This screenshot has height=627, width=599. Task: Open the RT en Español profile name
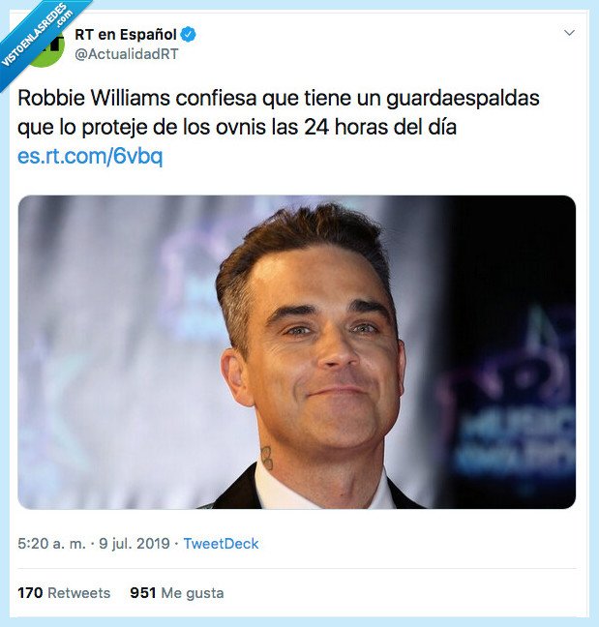tap(126, 35)
